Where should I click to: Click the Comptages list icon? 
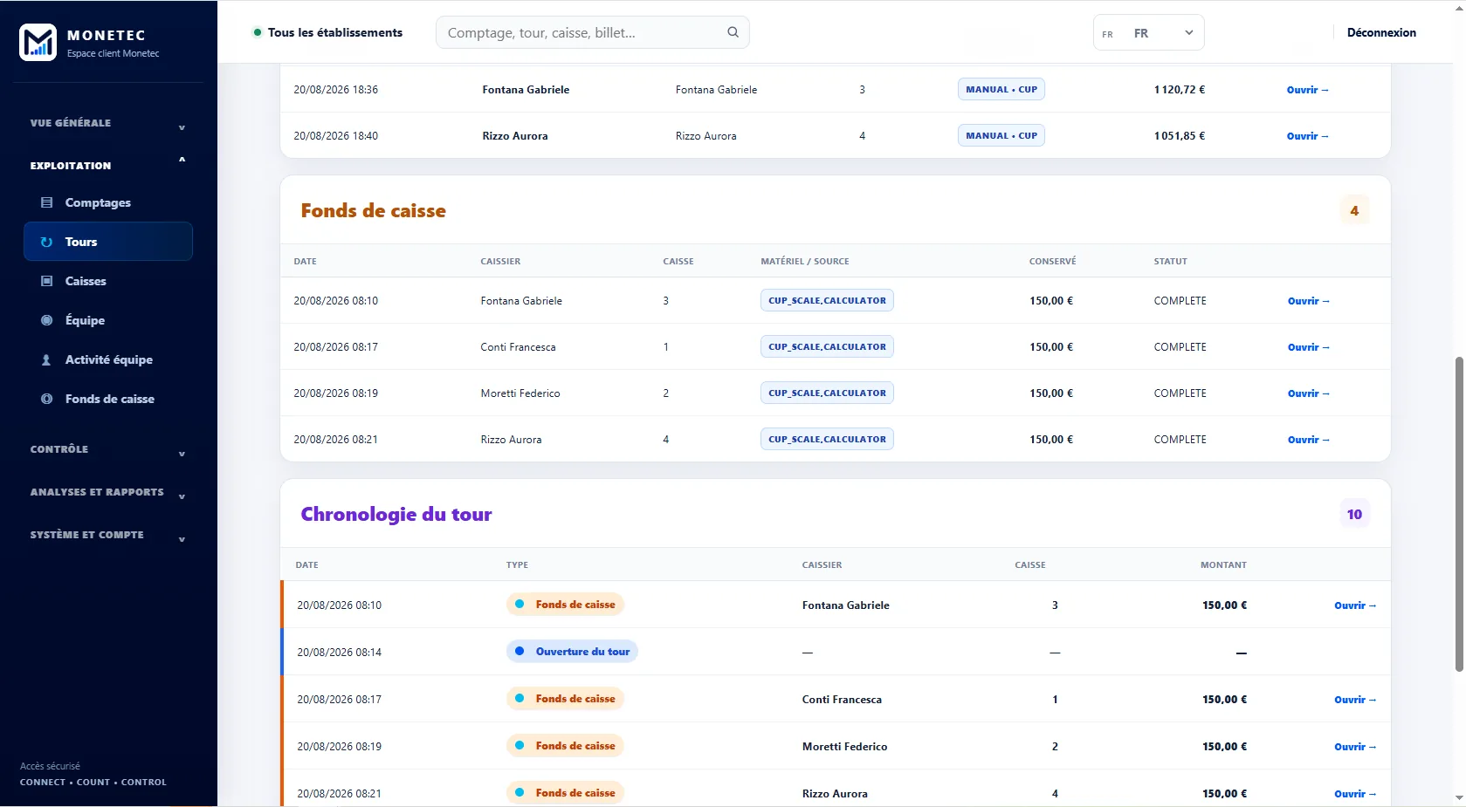pos(47,202)
